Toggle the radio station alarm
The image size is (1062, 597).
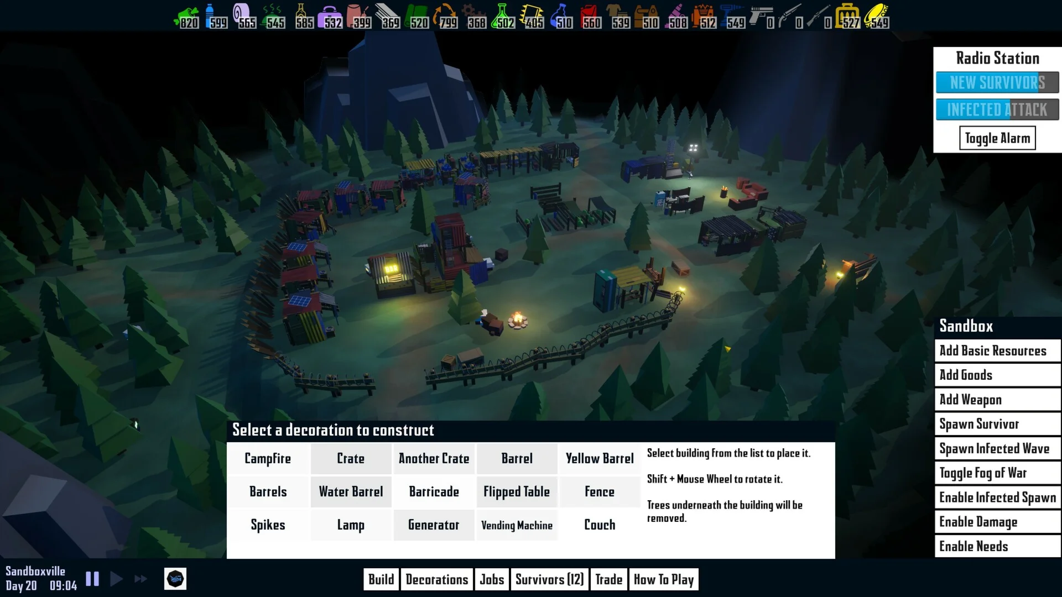pos(997,138)
